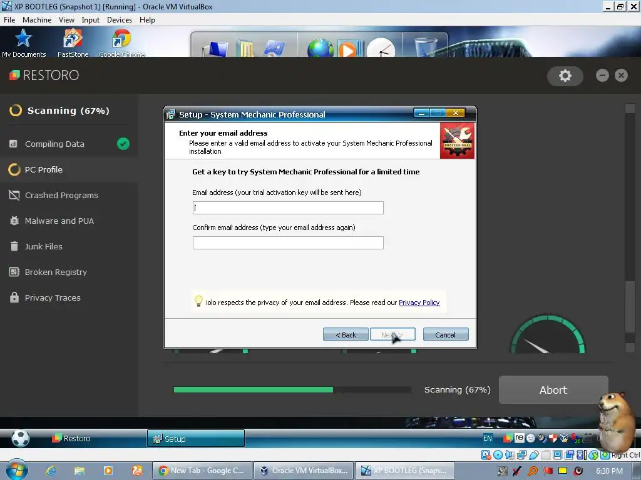Switch to New Tab Google Chrome taskbar button

coord(202,471)
